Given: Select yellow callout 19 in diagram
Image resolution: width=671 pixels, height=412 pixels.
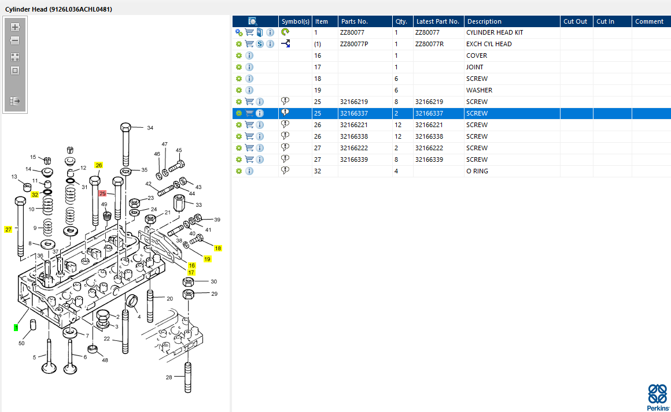Looking at the screenshot, I should point(207,259).
